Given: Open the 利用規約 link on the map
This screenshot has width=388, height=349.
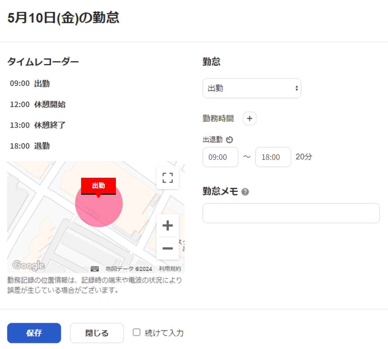Looking at the screenshot, I should click(170, 269).
